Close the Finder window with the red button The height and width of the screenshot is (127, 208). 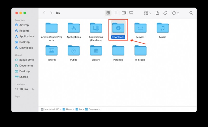[x=17, y=13]
